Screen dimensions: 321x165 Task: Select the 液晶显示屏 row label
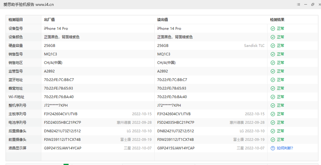pos(17,148)
